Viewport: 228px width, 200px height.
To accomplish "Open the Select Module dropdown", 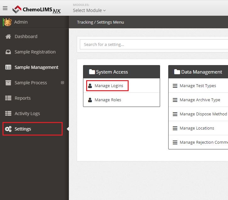I will [x=89, y=10].
